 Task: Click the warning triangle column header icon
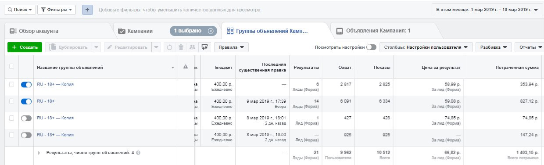pyautogui.click(x=185, y=67)
